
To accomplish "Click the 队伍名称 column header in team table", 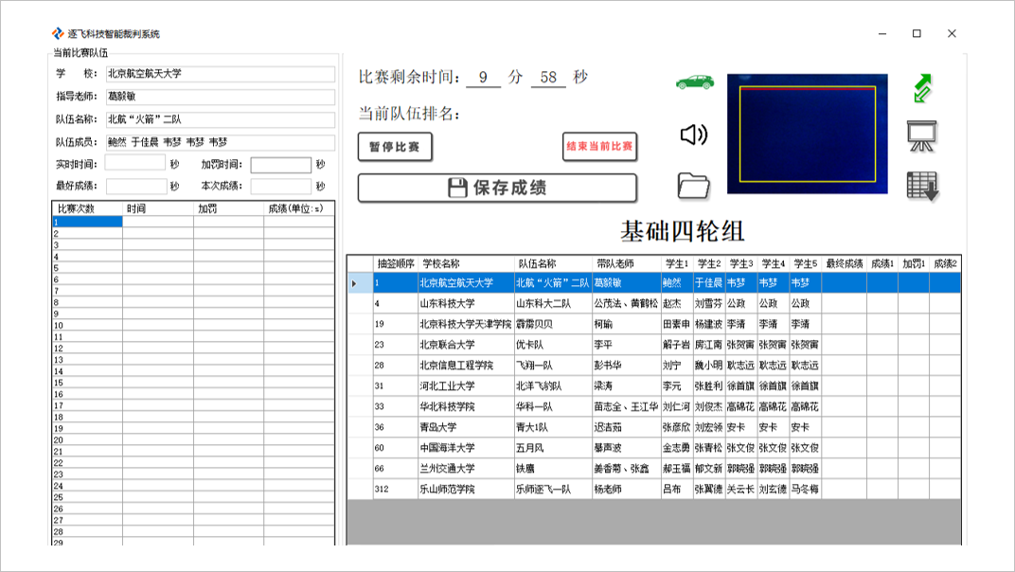I will coord(553,263).
